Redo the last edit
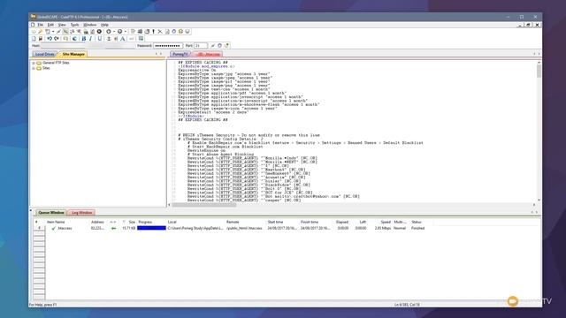 pos(57,39)
